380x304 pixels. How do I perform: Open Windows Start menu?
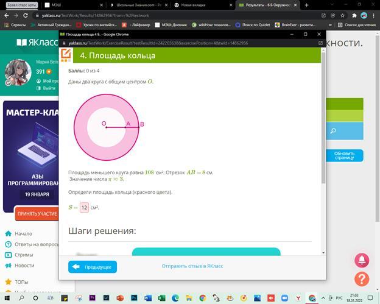click(7, 298)
